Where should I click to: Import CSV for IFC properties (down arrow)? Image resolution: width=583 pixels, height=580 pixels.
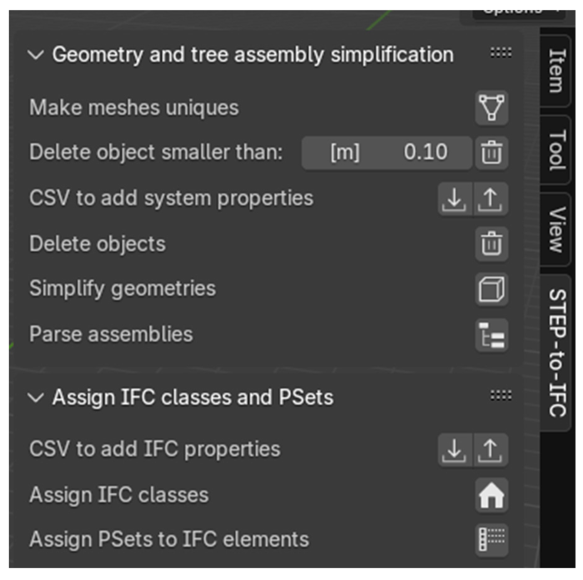tap(455, 450)
